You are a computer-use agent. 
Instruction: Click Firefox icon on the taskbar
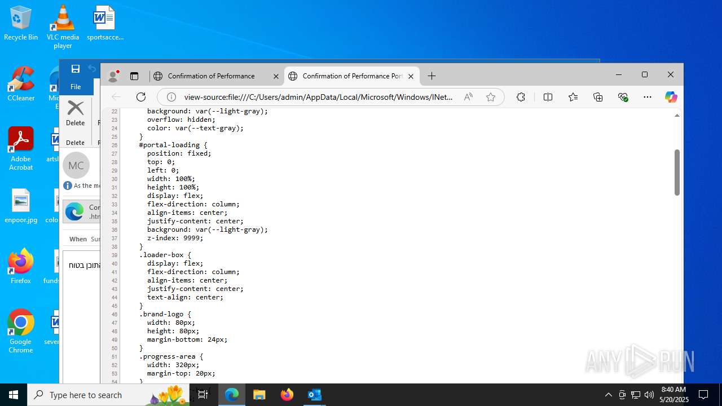tap(287, 395)
